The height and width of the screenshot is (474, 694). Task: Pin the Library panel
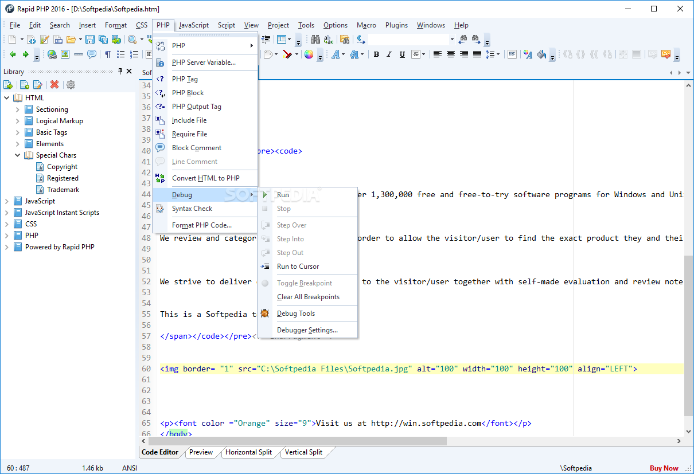(x=120, y=72)
